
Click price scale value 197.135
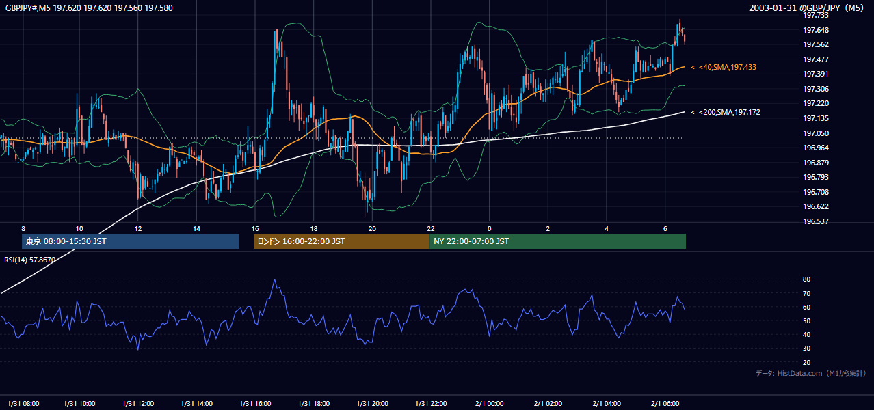[x=816, y=118]
